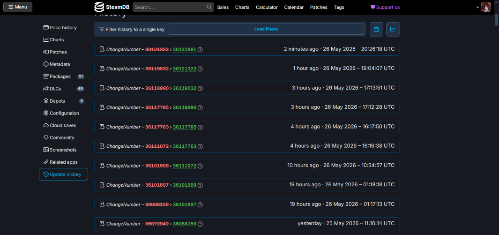Viewport: 499px width, 235px height.
Task: Click help icon next to green 36121322
Action: click(x=200, y=69)
